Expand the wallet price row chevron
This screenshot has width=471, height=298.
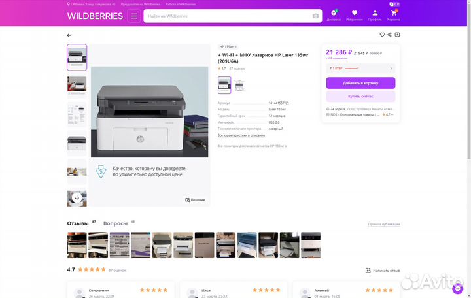[391, 68]
